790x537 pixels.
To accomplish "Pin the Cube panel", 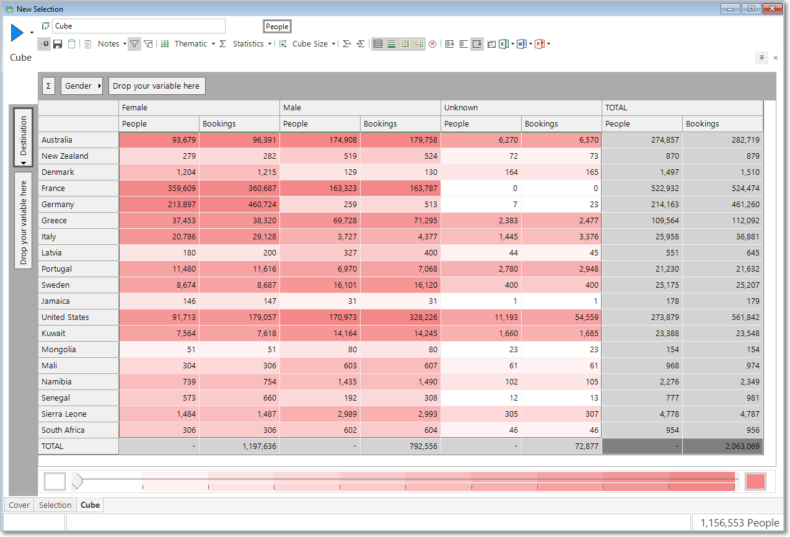I will tap(762, 58).
